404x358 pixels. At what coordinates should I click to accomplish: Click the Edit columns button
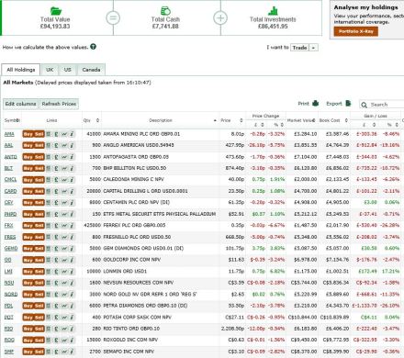click(20, 104)
